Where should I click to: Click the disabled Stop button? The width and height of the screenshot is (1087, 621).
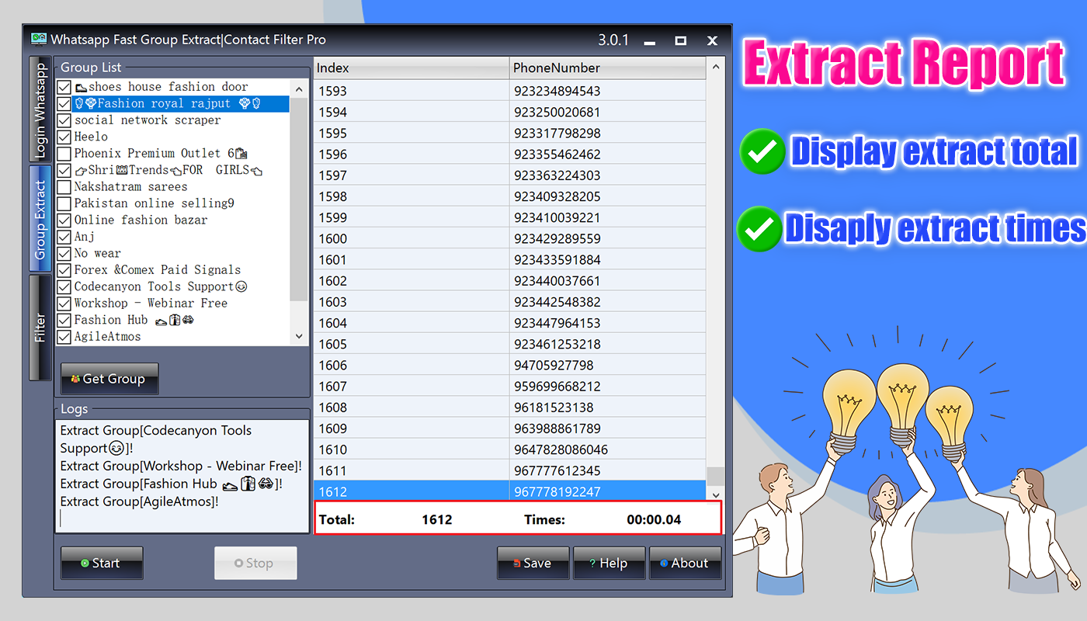(x=255, y=563)
